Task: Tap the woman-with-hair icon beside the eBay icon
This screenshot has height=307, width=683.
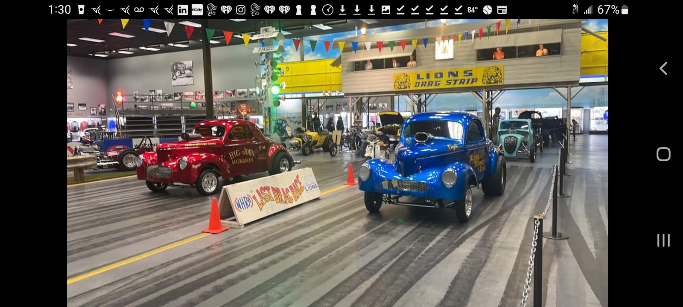Action: coord(212,10)
